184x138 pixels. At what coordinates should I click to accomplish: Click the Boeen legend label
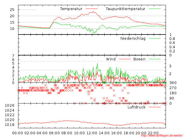pos(139,59)
